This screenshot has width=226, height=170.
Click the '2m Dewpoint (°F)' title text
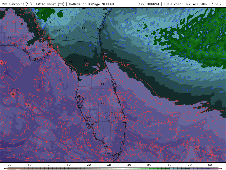(x=17, y=4)
